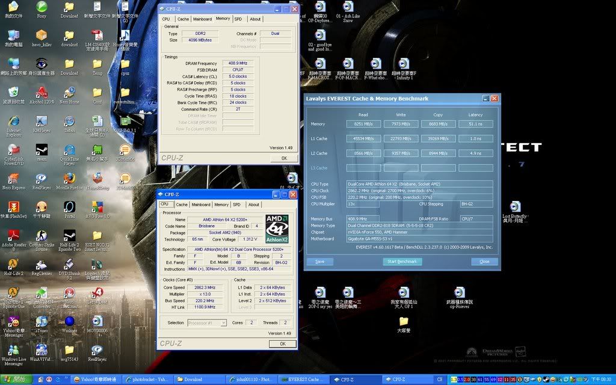The image size is (616, 385).
Task: Select the Core Speed 2862.3 MHz value
Action: (x=205, y=288)
